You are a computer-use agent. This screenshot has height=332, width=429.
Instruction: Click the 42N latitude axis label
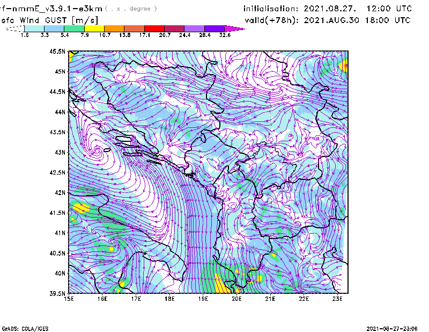click(x=59, y=192)
